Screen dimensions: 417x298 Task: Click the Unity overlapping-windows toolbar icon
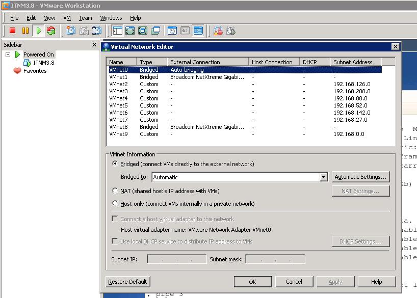(x=155, y=31)
